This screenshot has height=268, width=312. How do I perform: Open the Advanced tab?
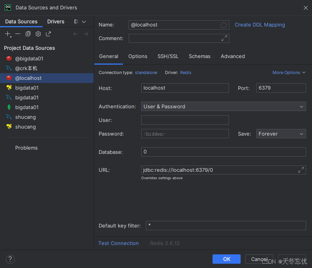pos(233,56)
